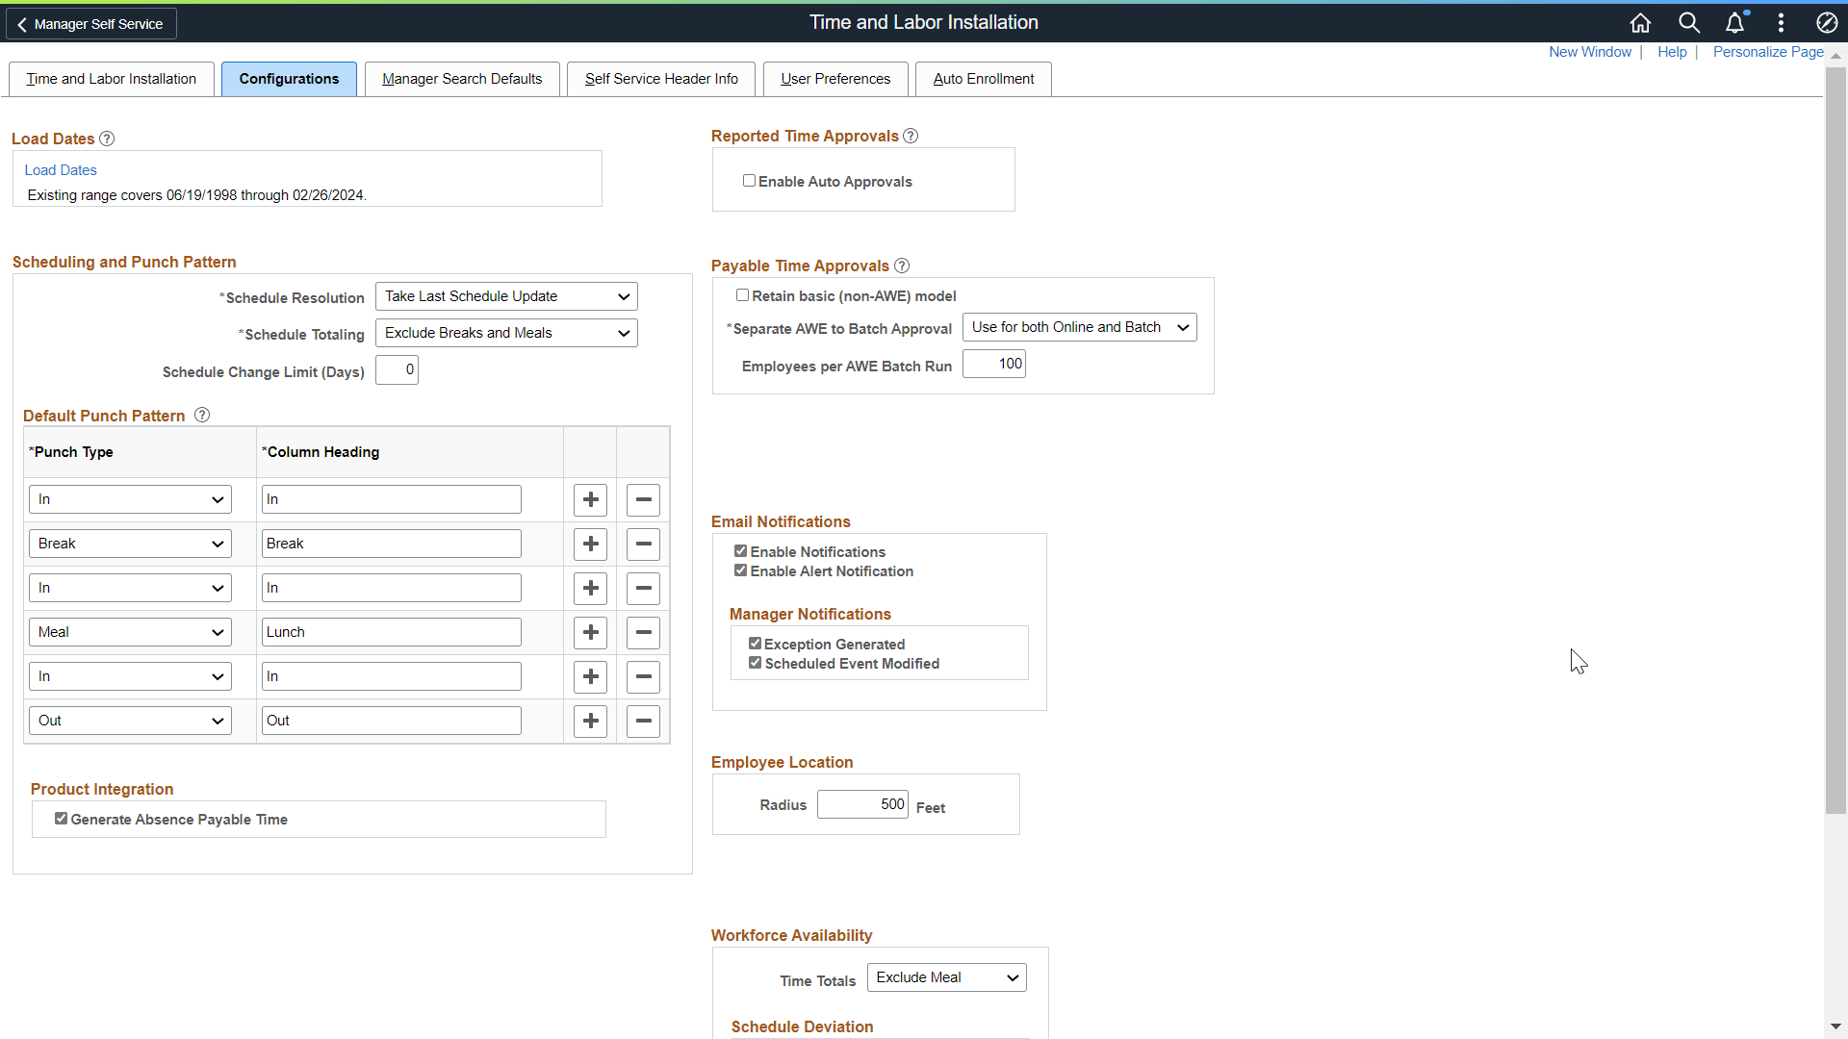Open help for Default Punch Pattern
Viewport: 1848px width, 1039px height.
[x=201, y=415]
